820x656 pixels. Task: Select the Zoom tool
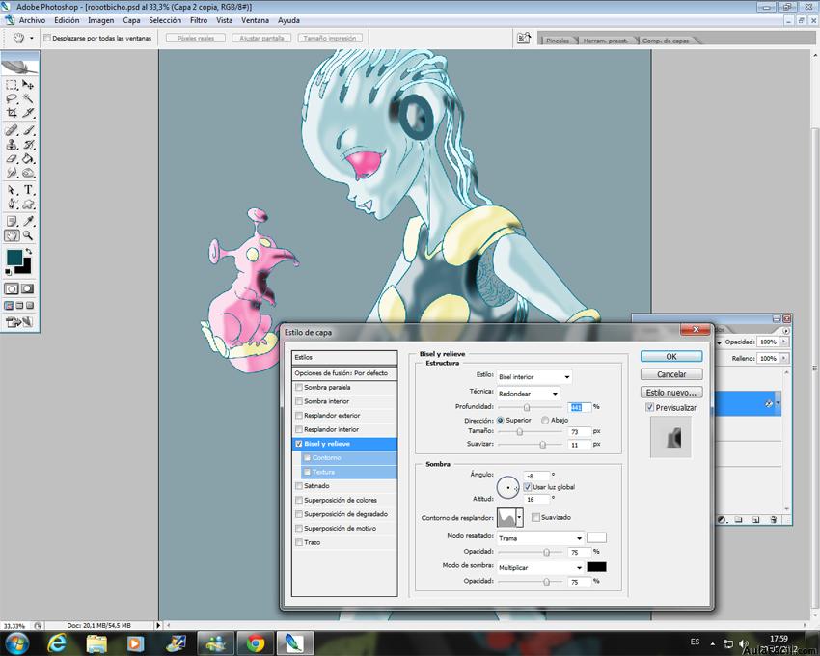28,235
